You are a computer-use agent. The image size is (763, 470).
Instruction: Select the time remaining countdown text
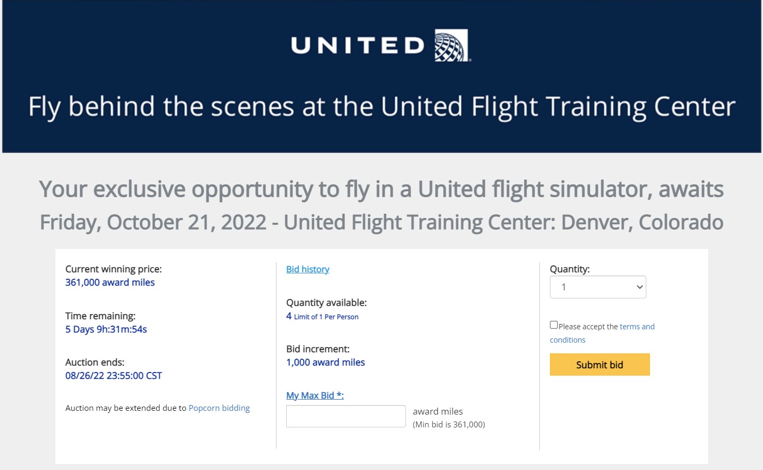coord(105,329)
